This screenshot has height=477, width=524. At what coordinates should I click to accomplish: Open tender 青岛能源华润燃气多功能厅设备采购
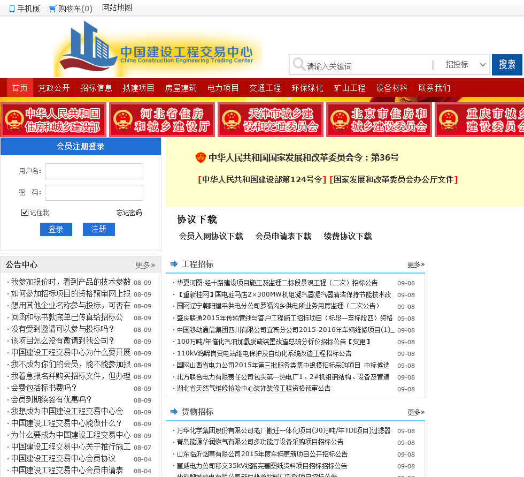tap(260, 442)
